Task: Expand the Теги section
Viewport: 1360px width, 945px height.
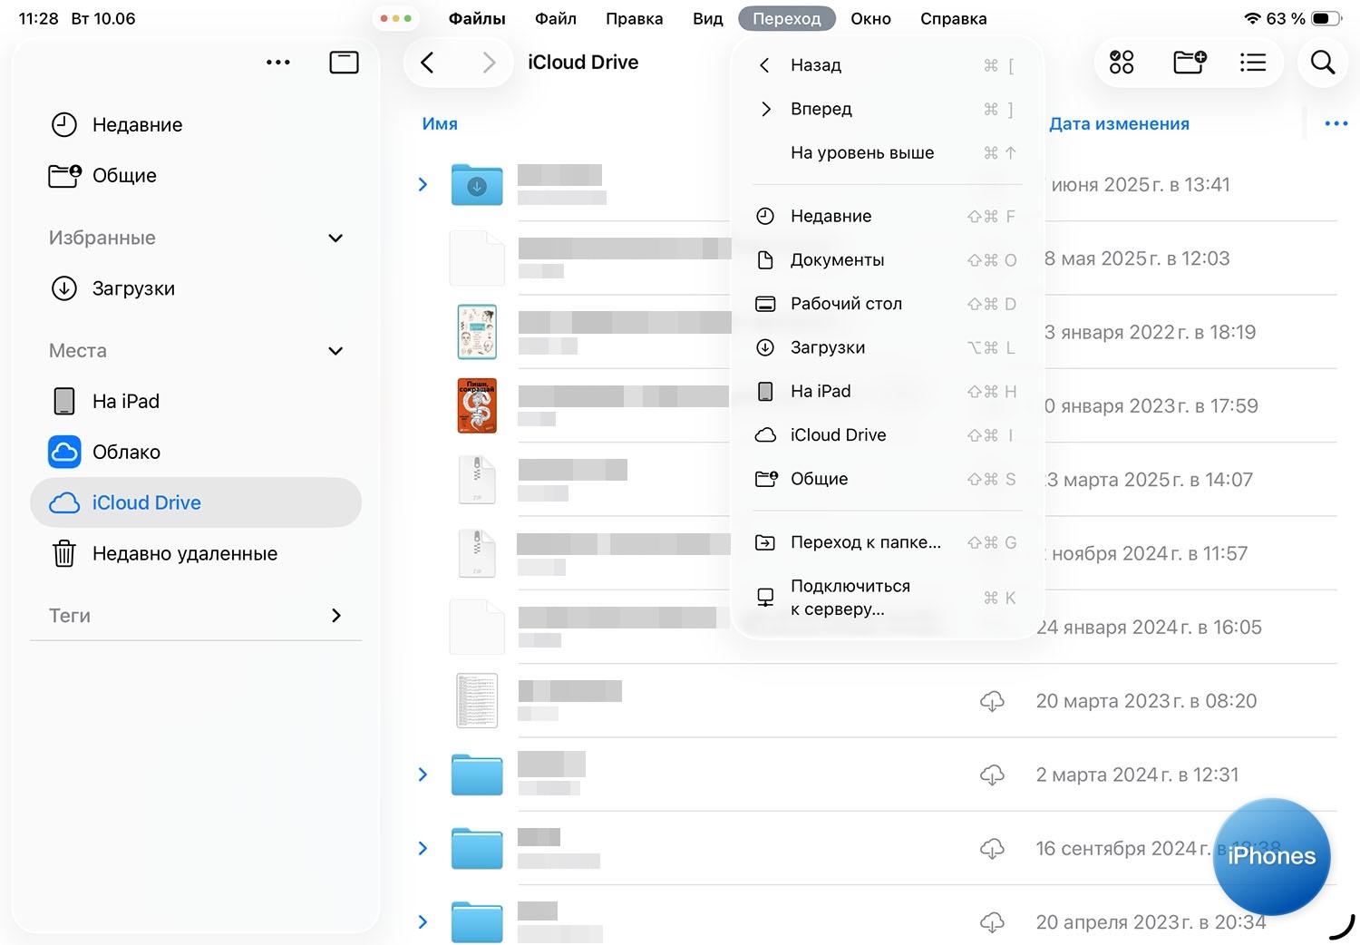Action: pyautogui.click(x=335, y=616)
